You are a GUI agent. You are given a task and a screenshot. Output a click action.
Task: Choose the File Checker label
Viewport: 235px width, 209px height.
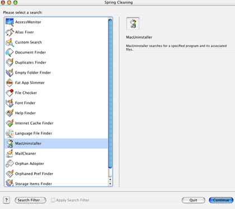click(x=26, y=93)
